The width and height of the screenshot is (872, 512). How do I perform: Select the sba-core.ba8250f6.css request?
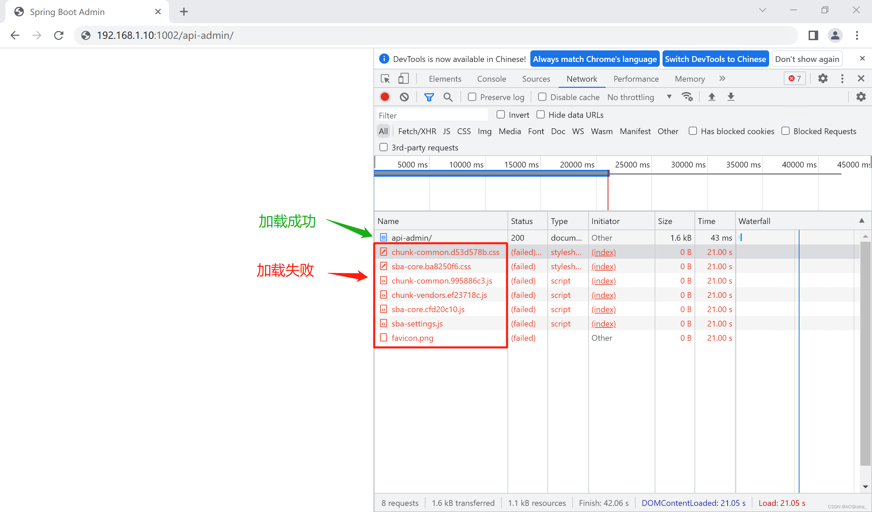coord(617,266)
